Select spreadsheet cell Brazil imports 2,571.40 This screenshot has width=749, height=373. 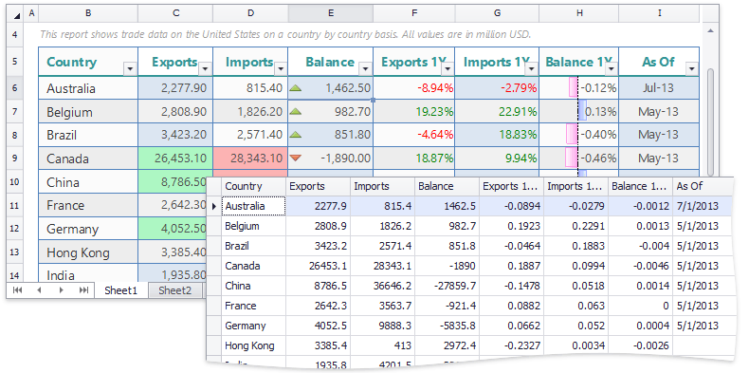click(251, 135)
